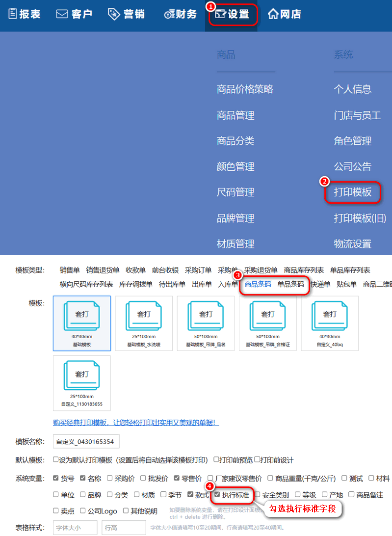Image resolution: width=392 pixels, height=536 pixels.
Task: Choose the 40*30mm 自定义_40bq template
Action: (330, 323)
